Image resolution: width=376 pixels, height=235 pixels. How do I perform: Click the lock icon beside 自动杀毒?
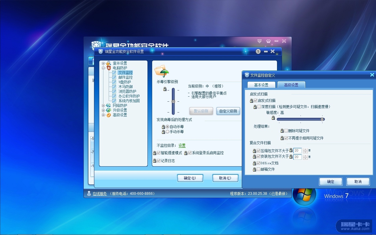pyautogui.click(x=163, y=127)
